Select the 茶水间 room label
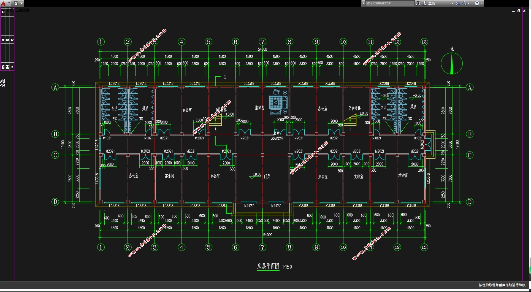 [169, 176]
